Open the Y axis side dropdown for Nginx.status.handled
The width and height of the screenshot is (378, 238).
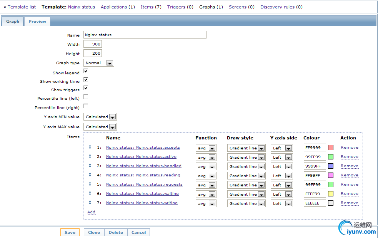tap(281, 166)
